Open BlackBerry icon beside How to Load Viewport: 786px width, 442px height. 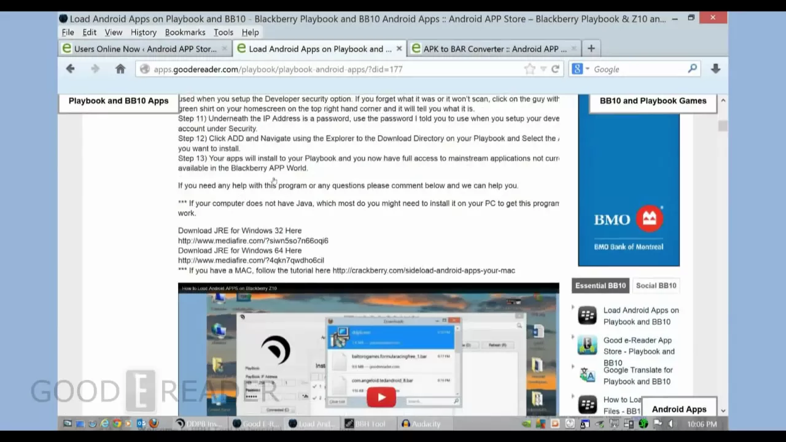point(587,405)
